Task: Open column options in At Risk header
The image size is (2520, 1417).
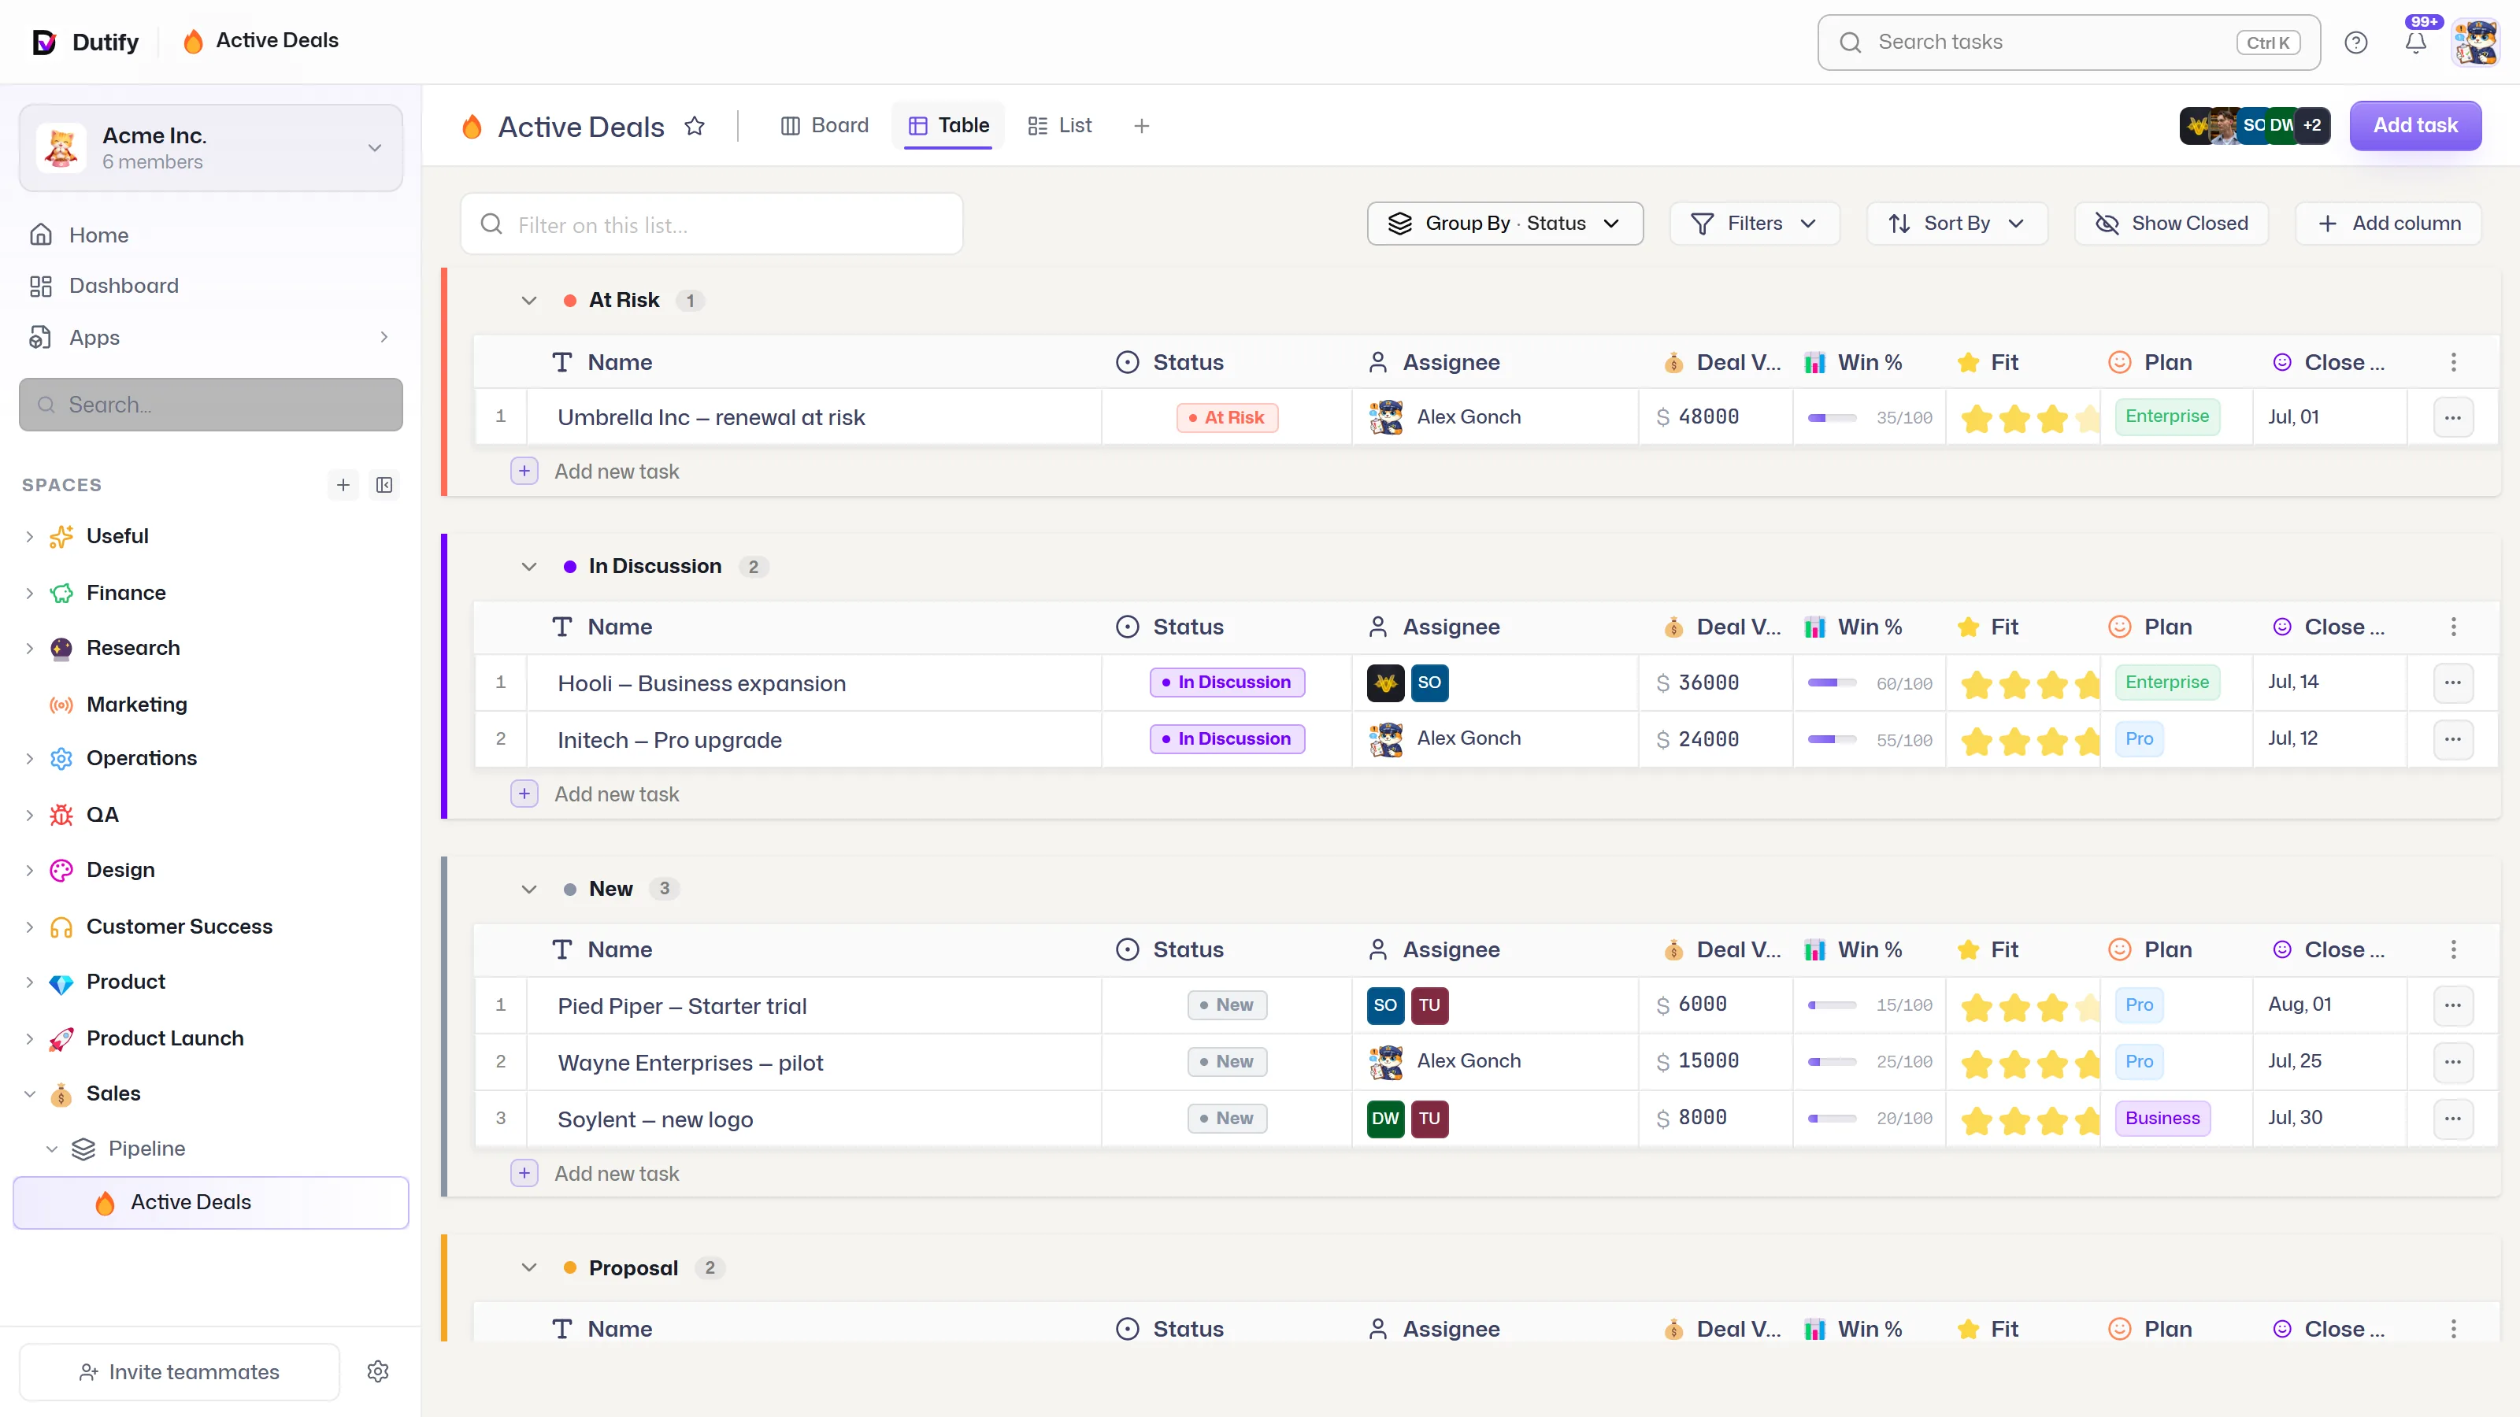Action: (x=2454, y=363)
